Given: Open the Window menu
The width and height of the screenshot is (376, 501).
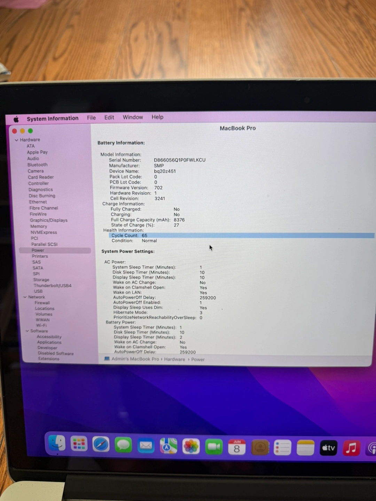Looking at the screenshot, I should [x=133, y=117].
